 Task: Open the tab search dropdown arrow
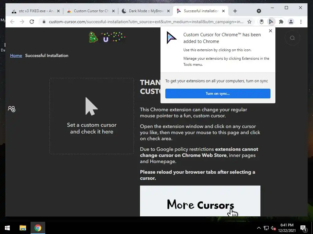coord(259,11)
